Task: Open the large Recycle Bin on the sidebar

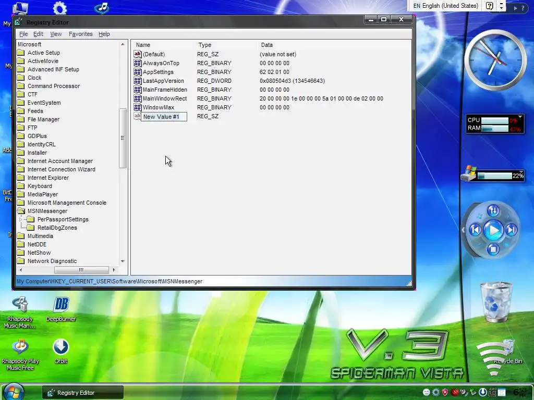Action: (x=496, y=302)
